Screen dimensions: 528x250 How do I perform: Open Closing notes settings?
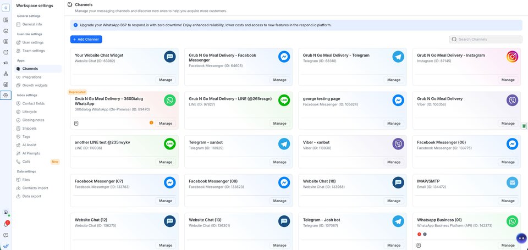pos(38,120)
